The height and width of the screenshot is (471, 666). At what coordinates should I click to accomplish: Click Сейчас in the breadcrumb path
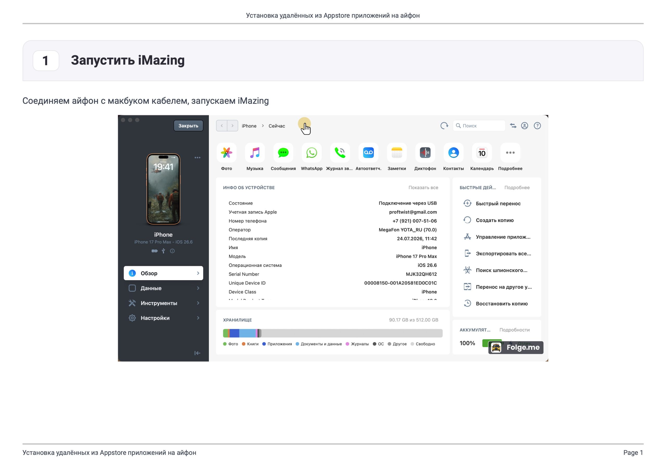pyautogui.click(x=277, y=126)
